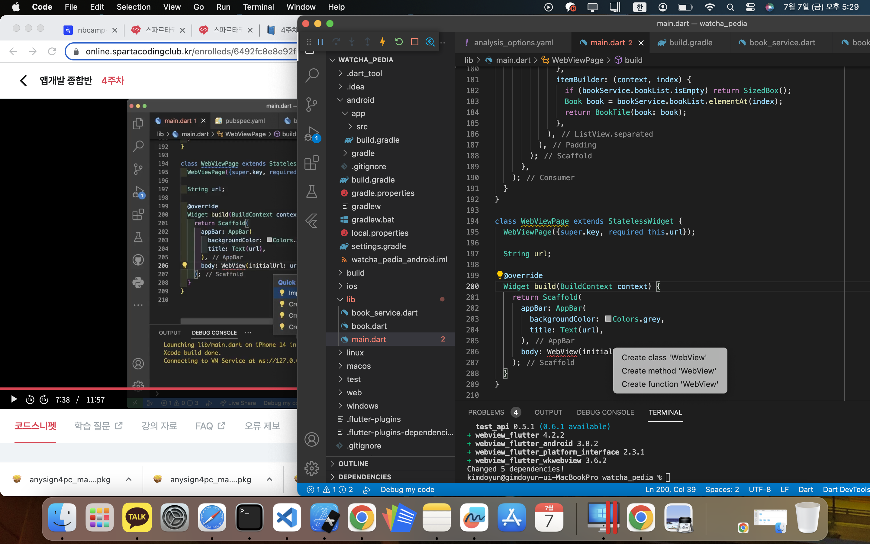Click the Chrome reload button

(52, 51)
